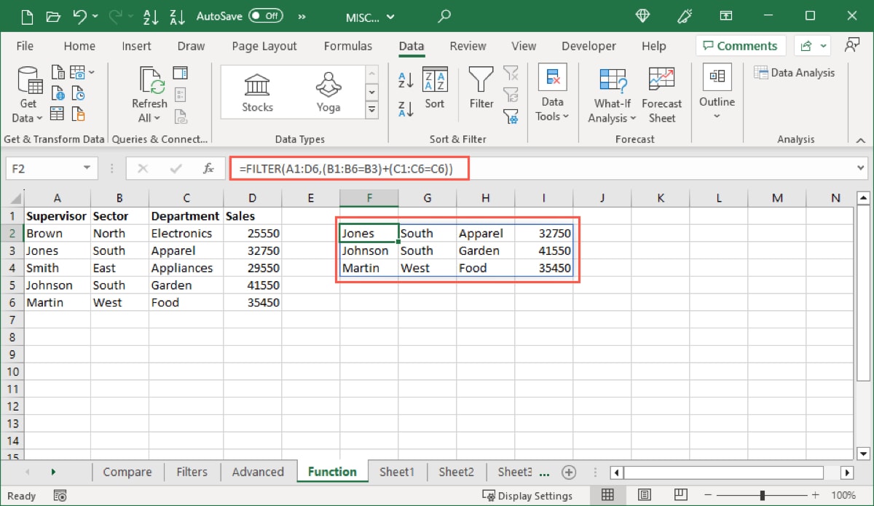Click Page Break Preview in status bar

pos(680,495)
